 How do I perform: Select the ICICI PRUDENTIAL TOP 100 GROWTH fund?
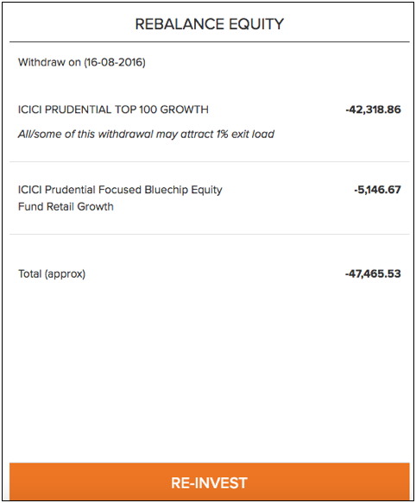pyautogui.click(x=113, y=110)
